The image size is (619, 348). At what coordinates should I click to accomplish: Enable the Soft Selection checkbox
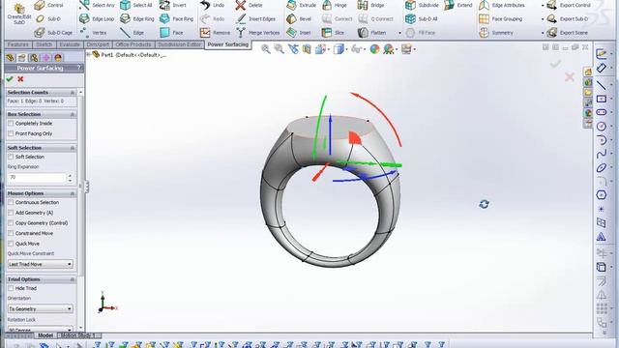[11, 157]
